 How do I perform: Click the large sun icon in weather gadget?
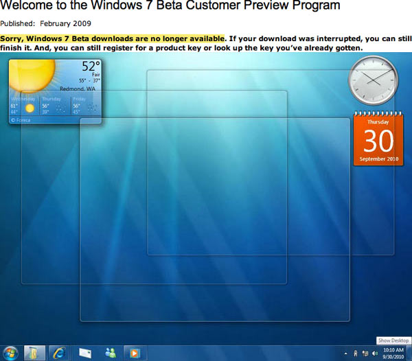[x=32, y=75]
